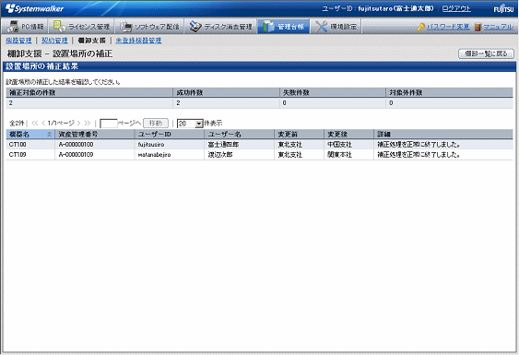Click 関東本社 in the 変更後 column
This screenshot has width=519, height=355.
(339, 155)
